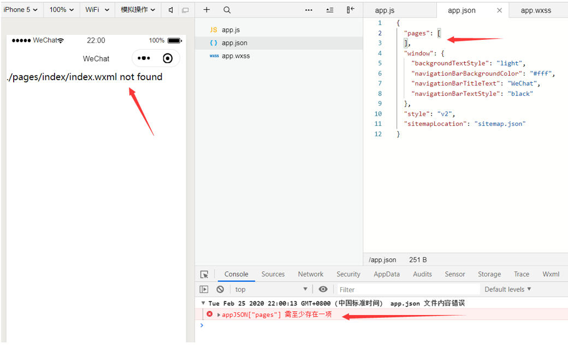Screen dimensions: 568x350
Task: Select app.json in the file tree
Action: click(234, 43)
